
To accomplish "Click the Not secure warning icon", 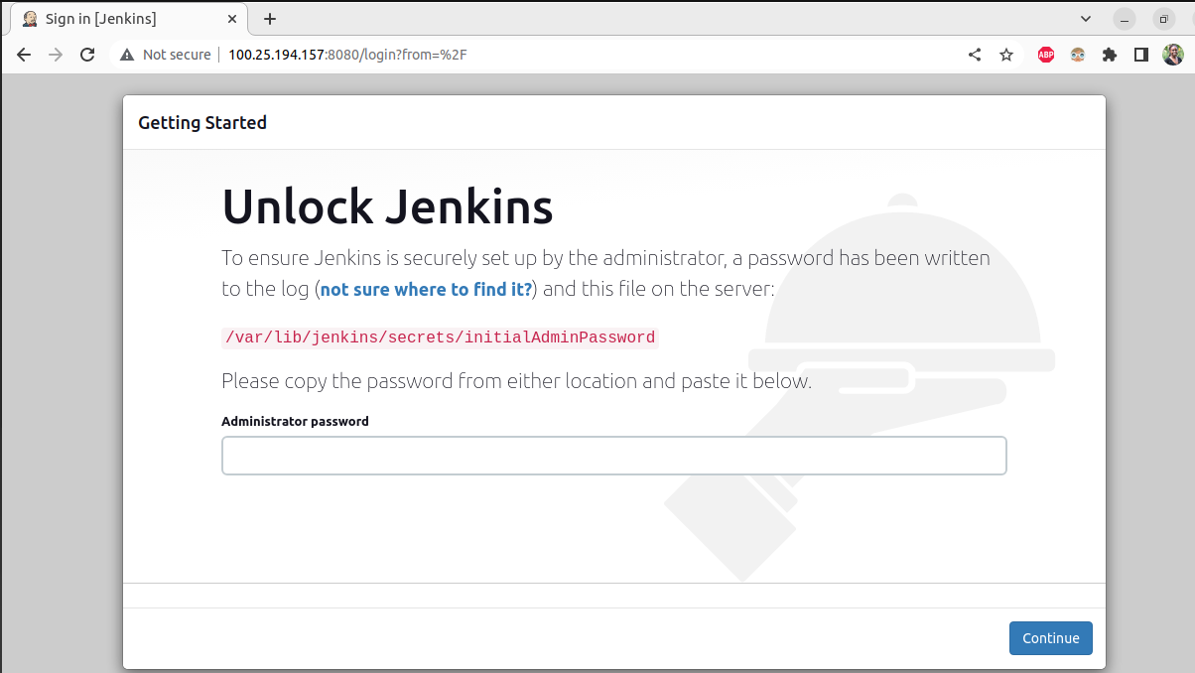I will click(x=127, y=55).
